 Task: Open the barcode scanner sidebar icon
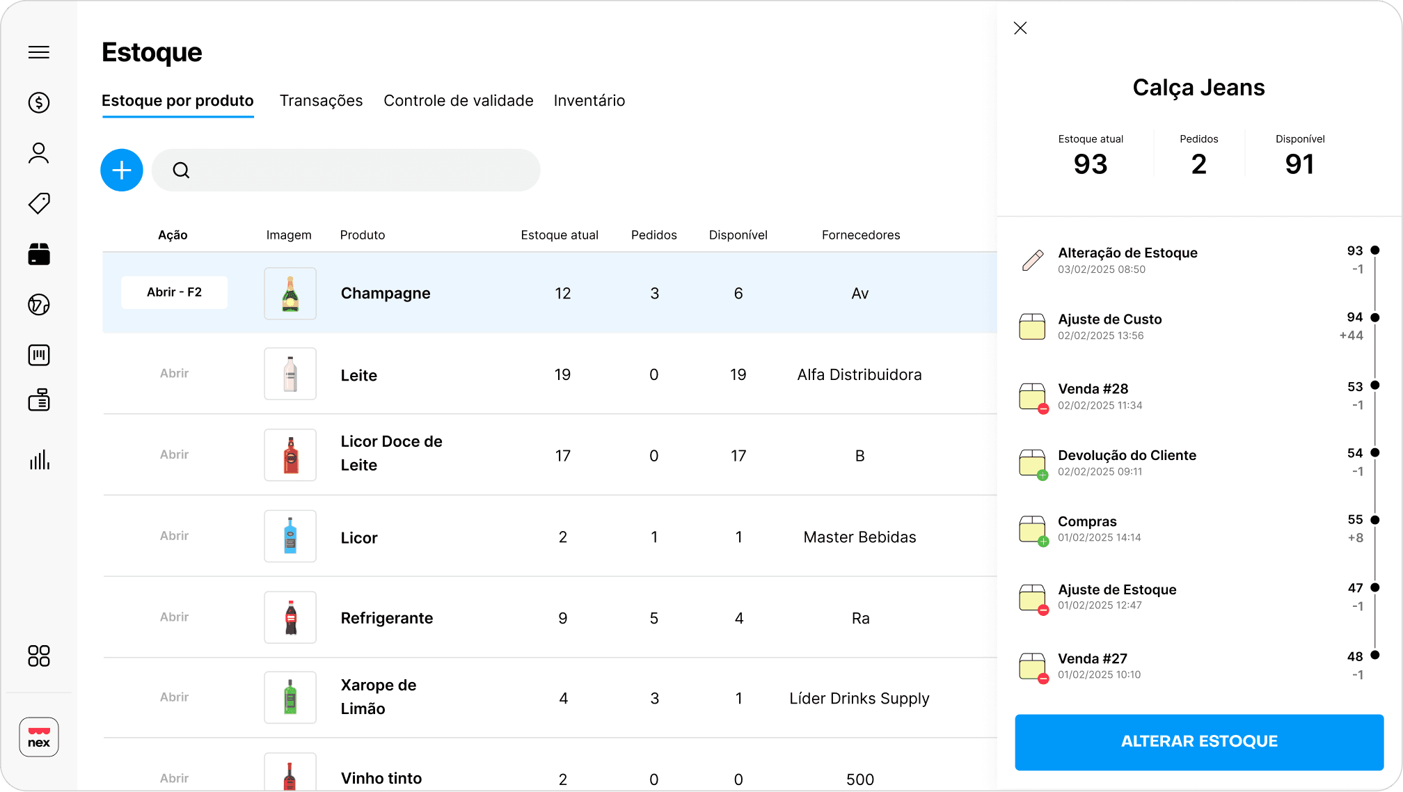(39, 355)
